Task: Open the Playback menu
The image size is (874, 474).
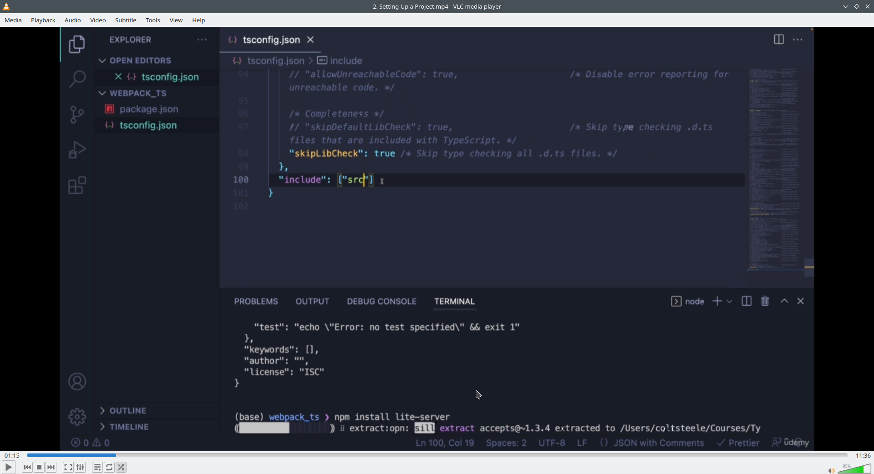Action: 43,20
